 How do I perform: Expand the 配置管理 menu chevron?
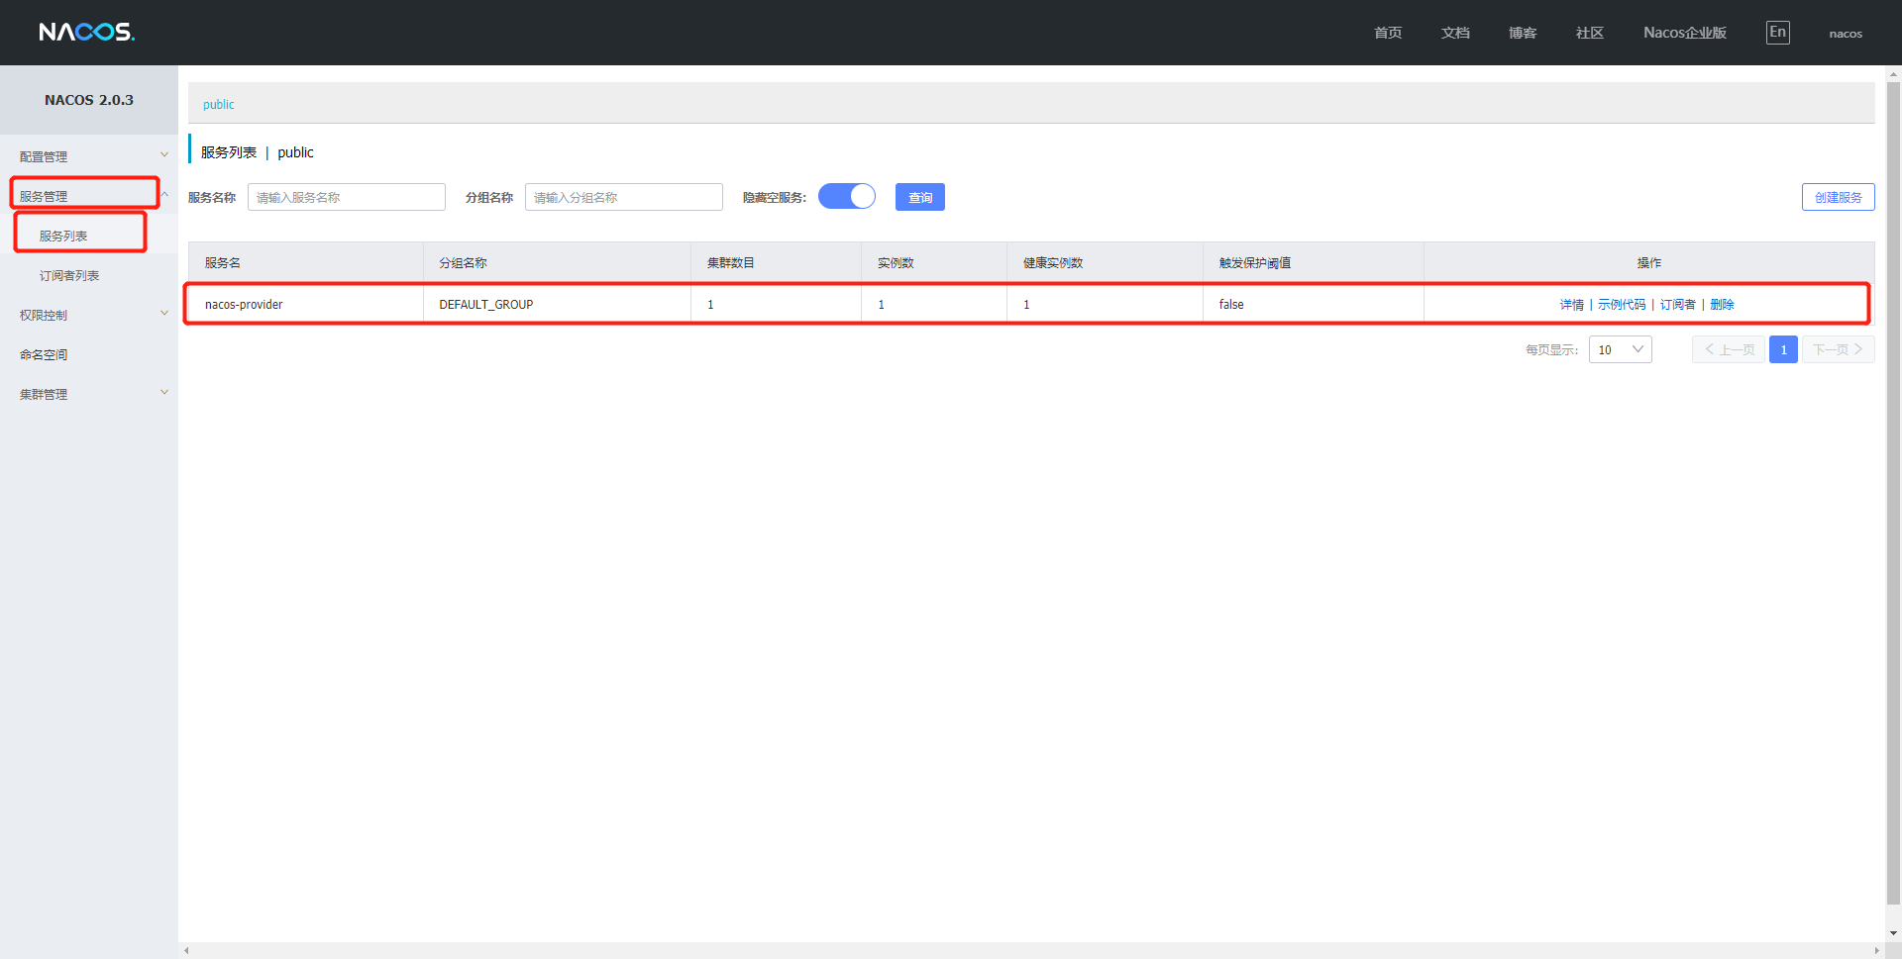(x=164, y=155)
